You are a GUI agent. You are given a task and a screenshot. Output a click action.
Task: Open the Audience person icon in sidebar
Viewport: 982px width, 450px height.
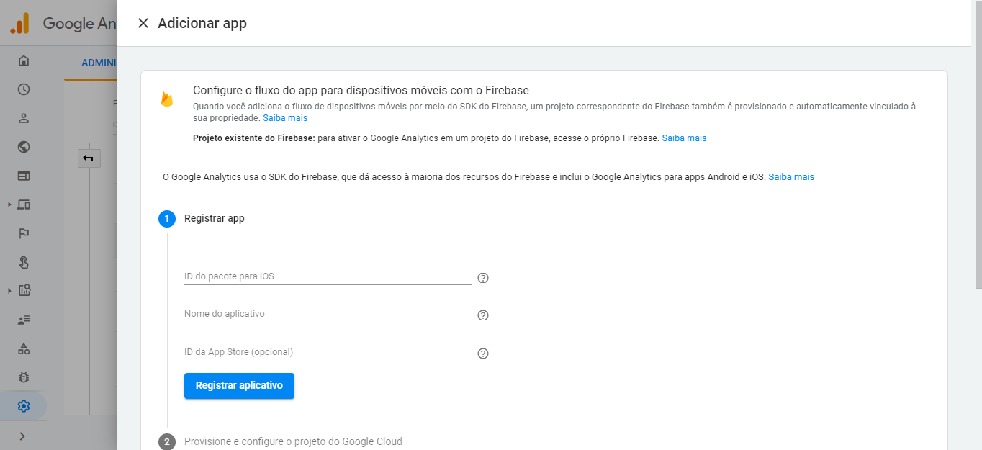[24, 118]
